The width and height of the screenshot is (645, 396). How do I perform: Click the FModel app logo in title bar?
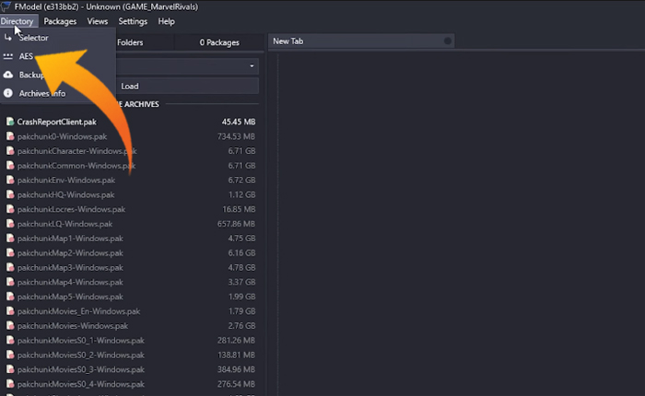[x=6, y=6]
